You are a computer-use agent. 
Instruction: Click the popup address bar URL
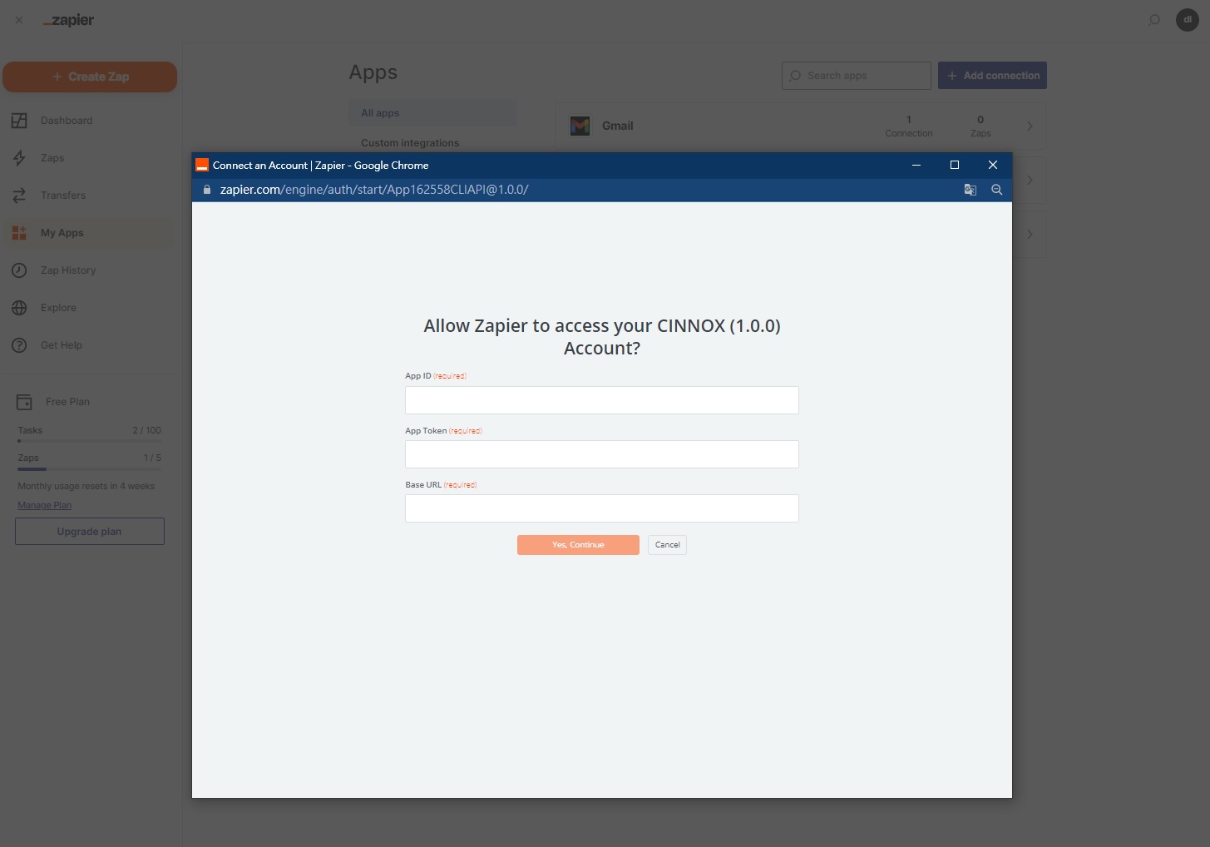(x=374, y=190)
